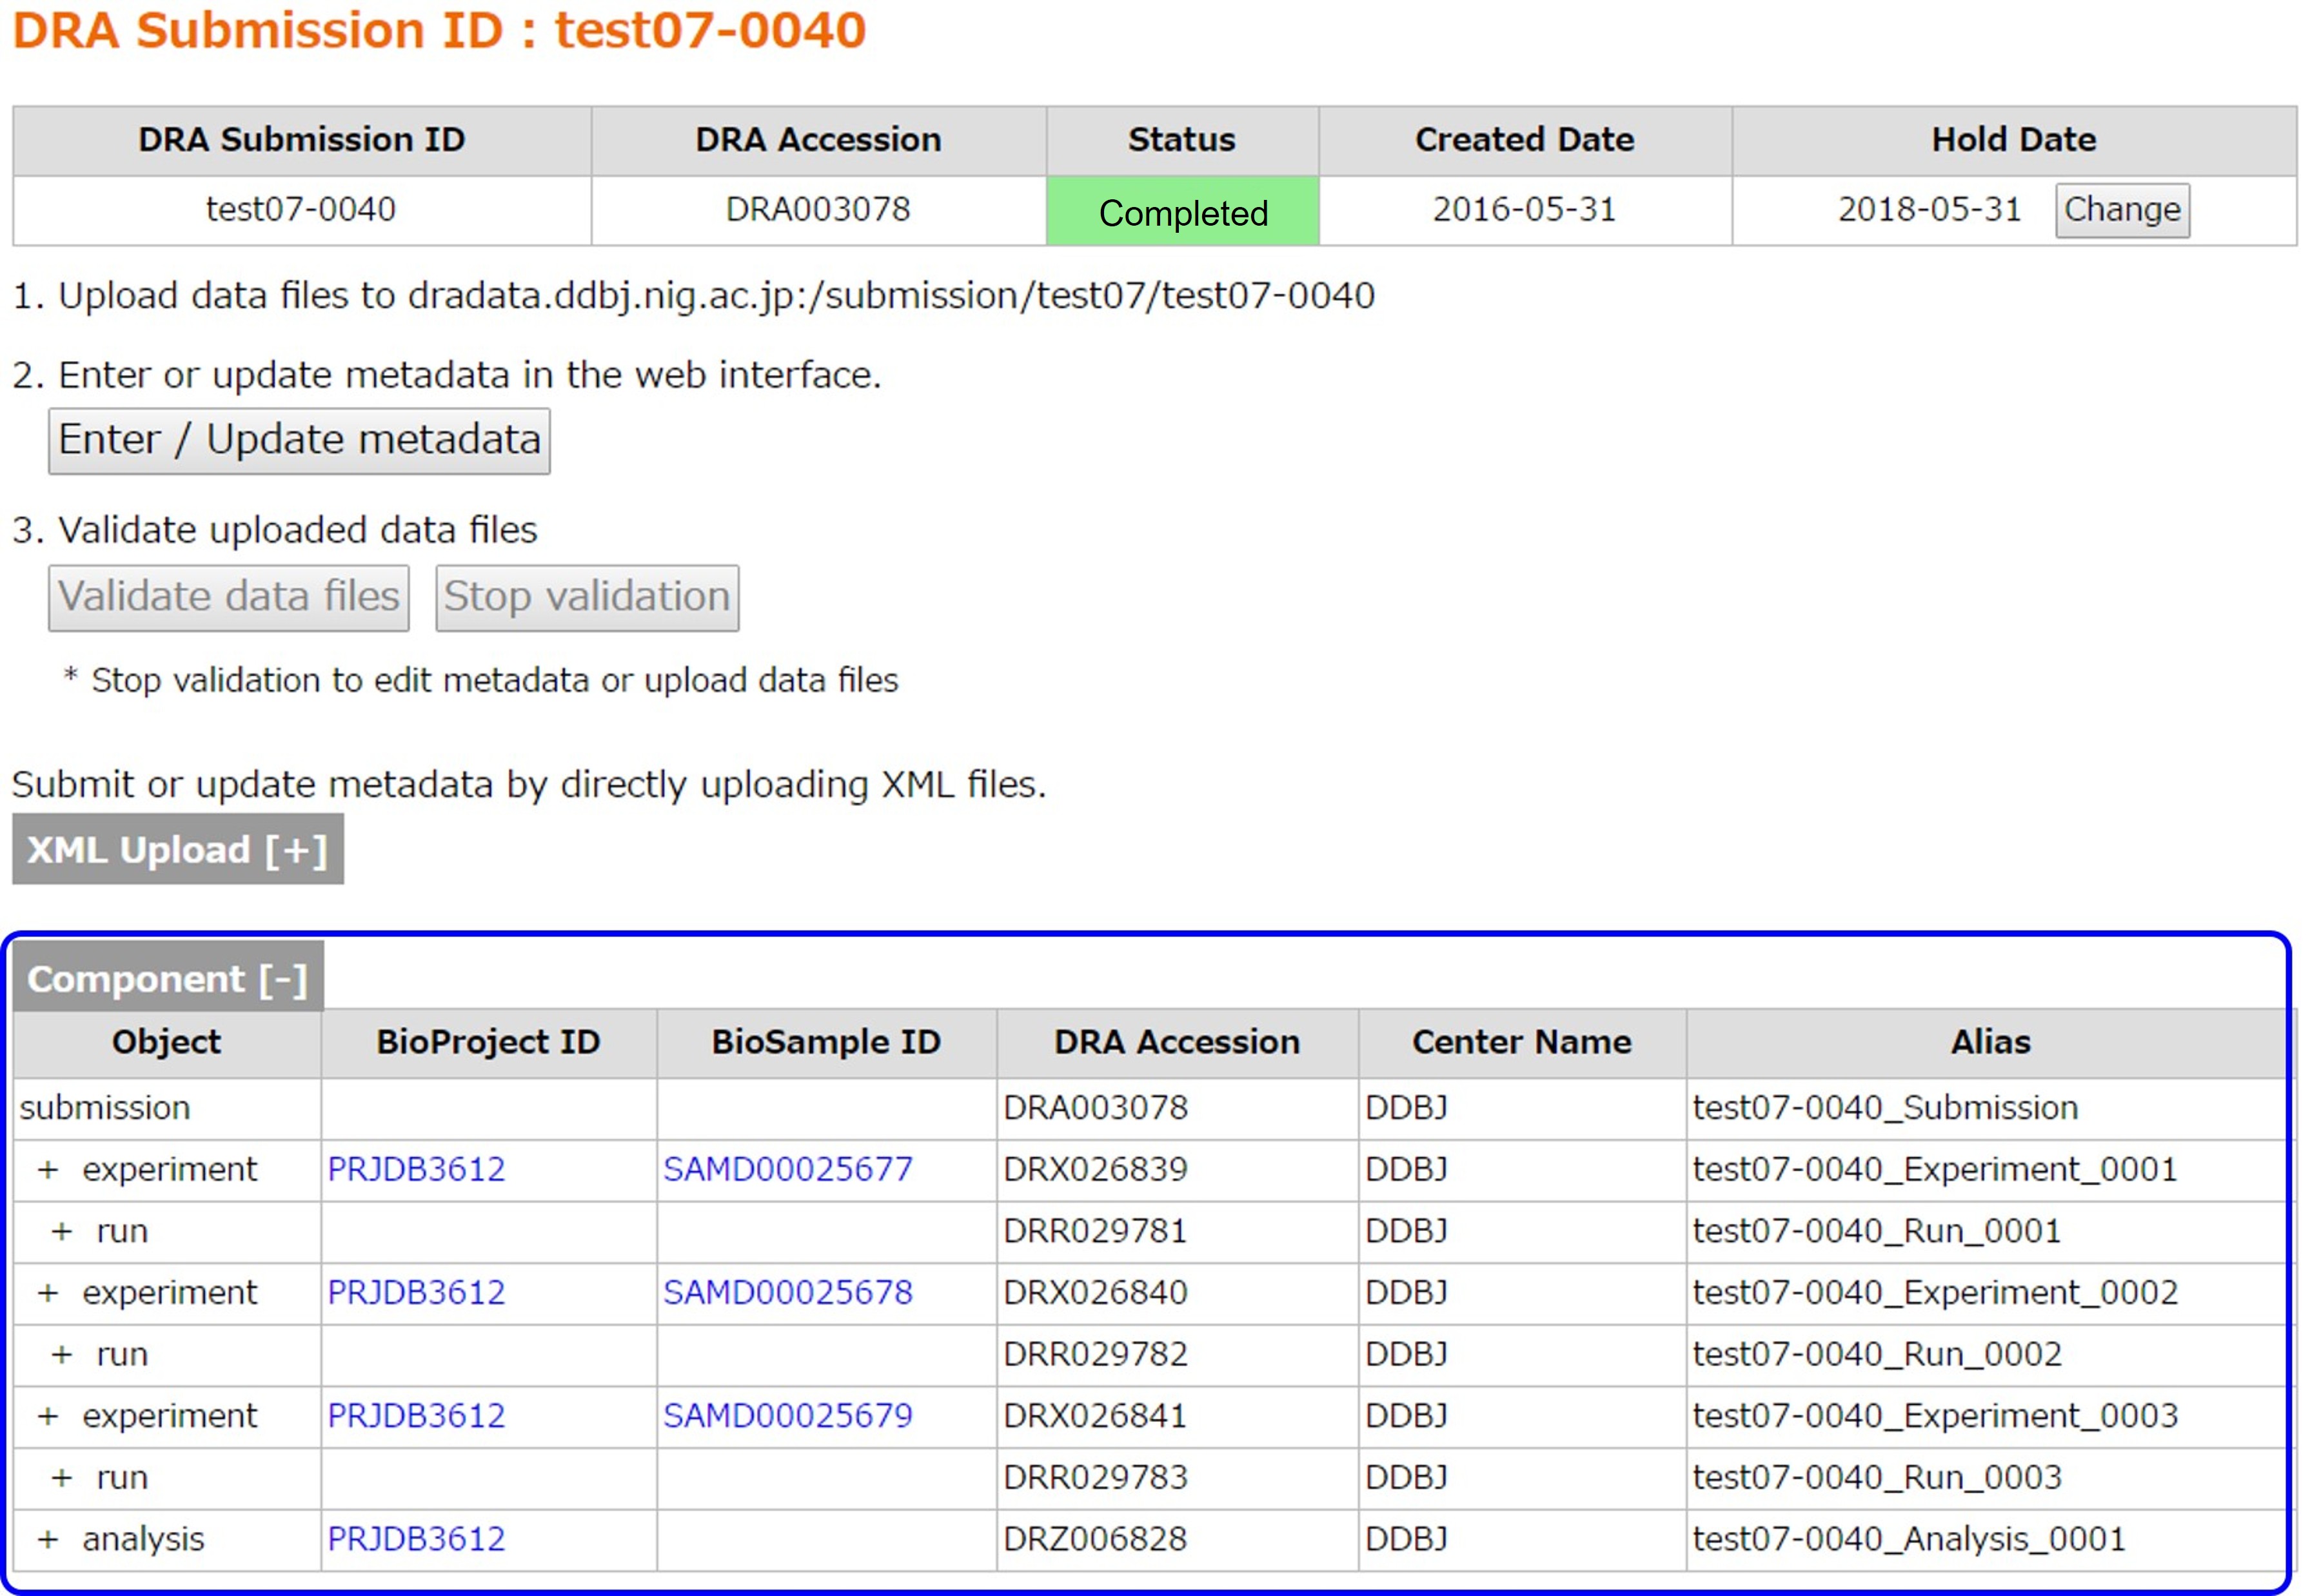Collapse the Component [-] section

point(167,979)
